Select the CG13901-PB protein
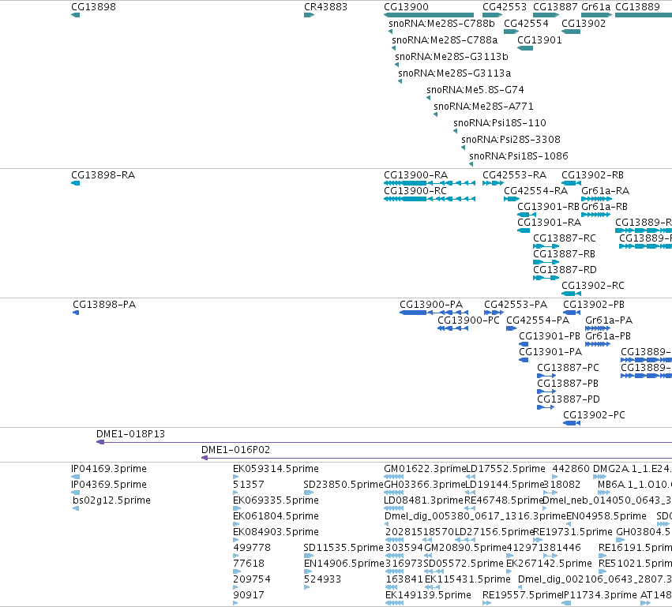This screenshot has width=672, height=607. point(524,344)
